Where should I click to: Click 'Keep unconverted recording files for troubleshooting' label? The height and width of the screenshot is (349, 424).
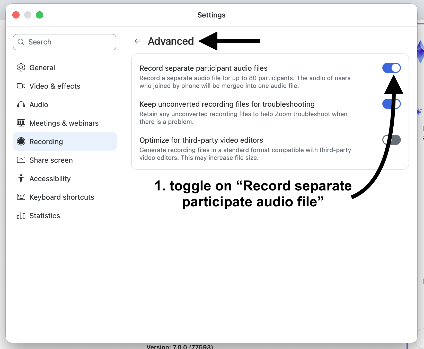(227, 104)
